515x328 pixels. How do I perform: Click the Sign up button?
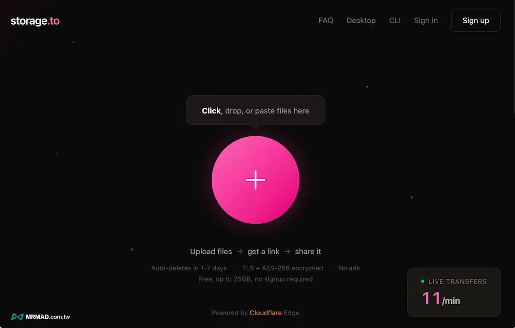(x=475, y=21)
